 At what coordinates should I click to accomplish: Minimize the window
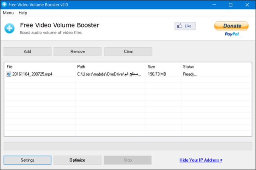[214, 5]
